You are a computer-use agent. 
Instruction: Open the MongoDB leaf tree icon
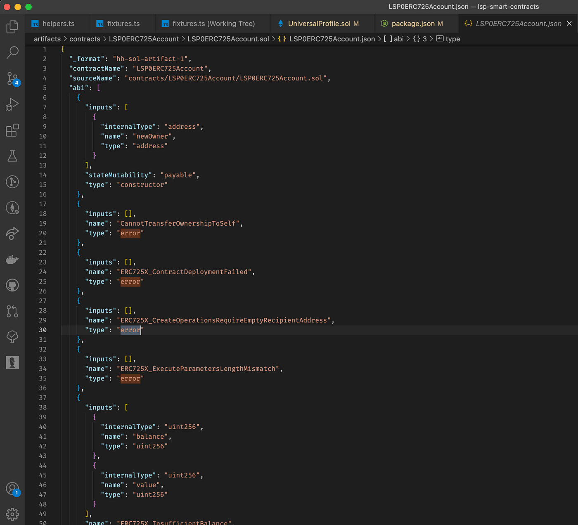pyautogui.click(x=12, y=337)
